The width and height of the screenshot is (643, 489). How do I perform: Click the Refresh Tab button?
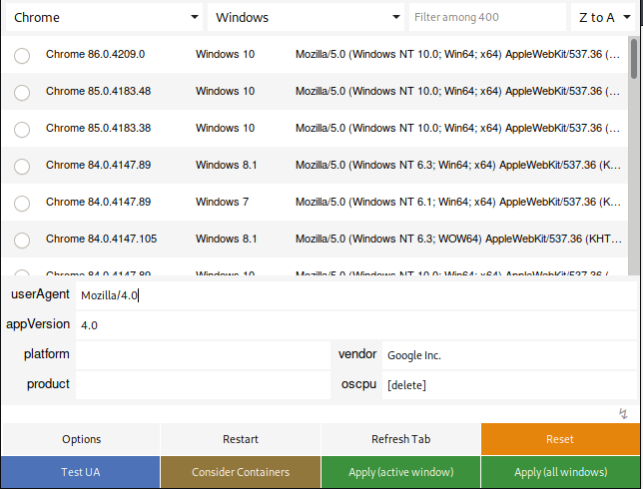400,439
